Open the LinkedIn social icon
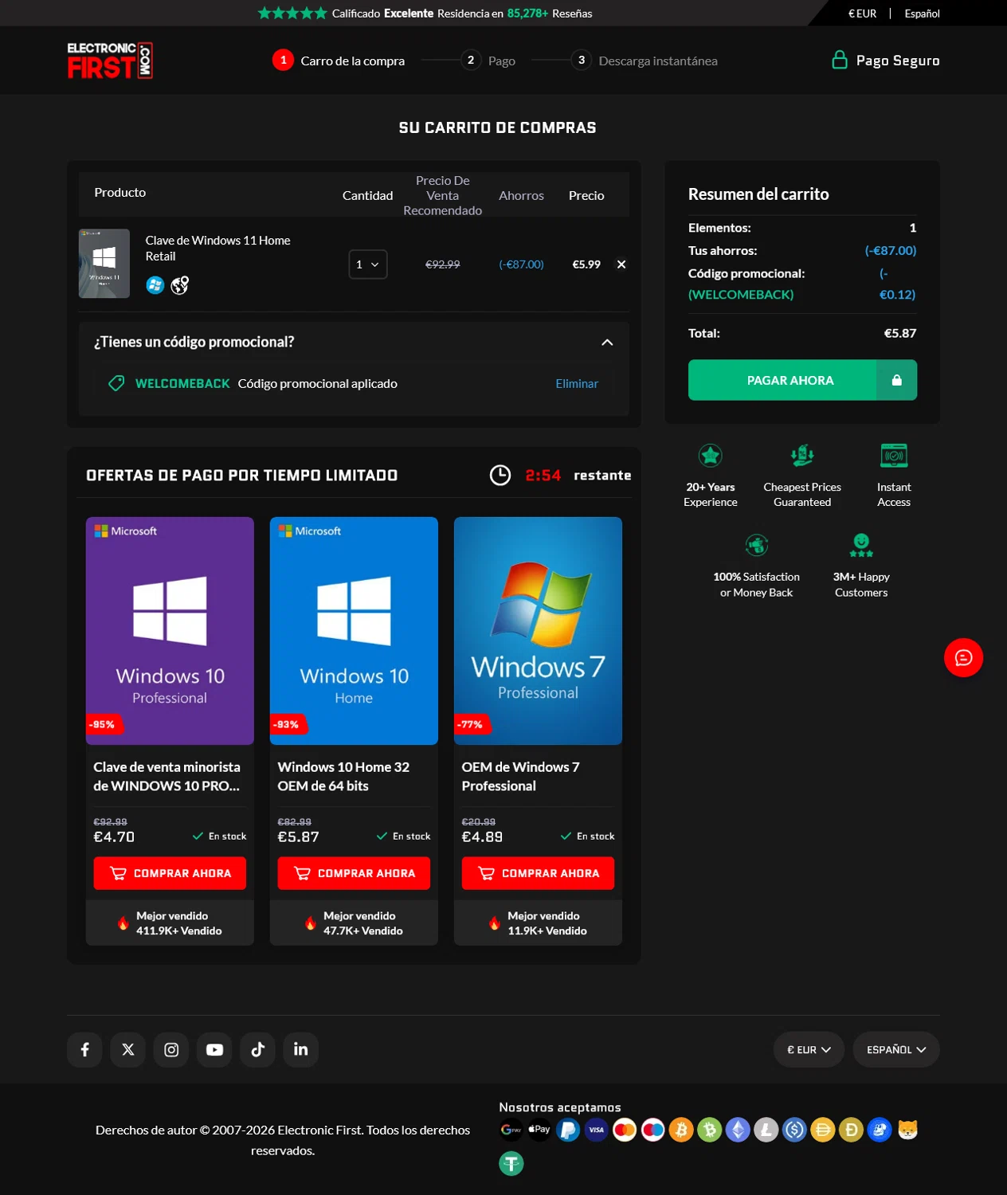The width and height of the screenshot is (1007, 1195). [301, 1049]
